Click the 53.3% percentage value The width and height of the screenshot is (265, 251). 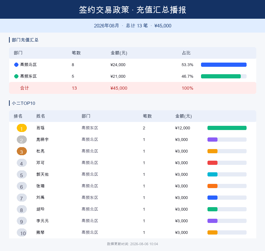(x=187, y=65)
